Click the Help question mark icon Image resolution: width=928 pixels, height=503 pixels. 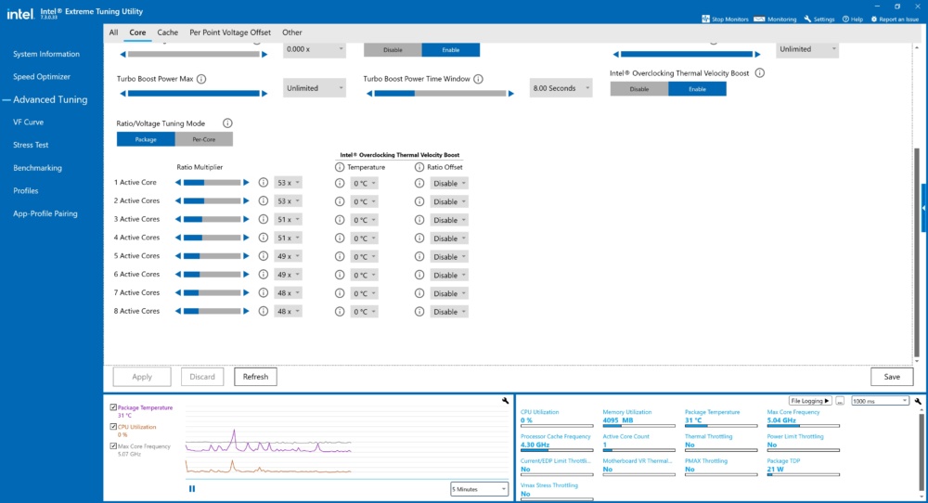(x=845, y=19)
